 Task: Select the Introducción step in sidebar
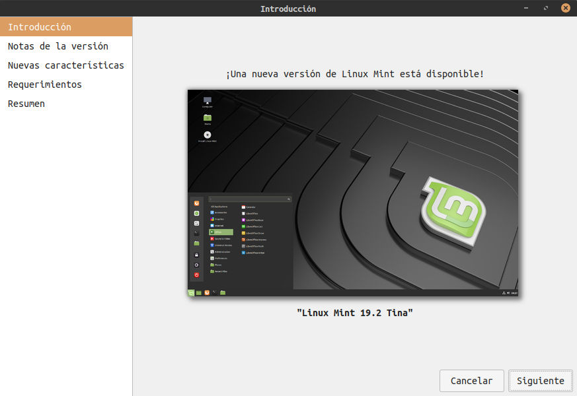[x=66, y=26]
